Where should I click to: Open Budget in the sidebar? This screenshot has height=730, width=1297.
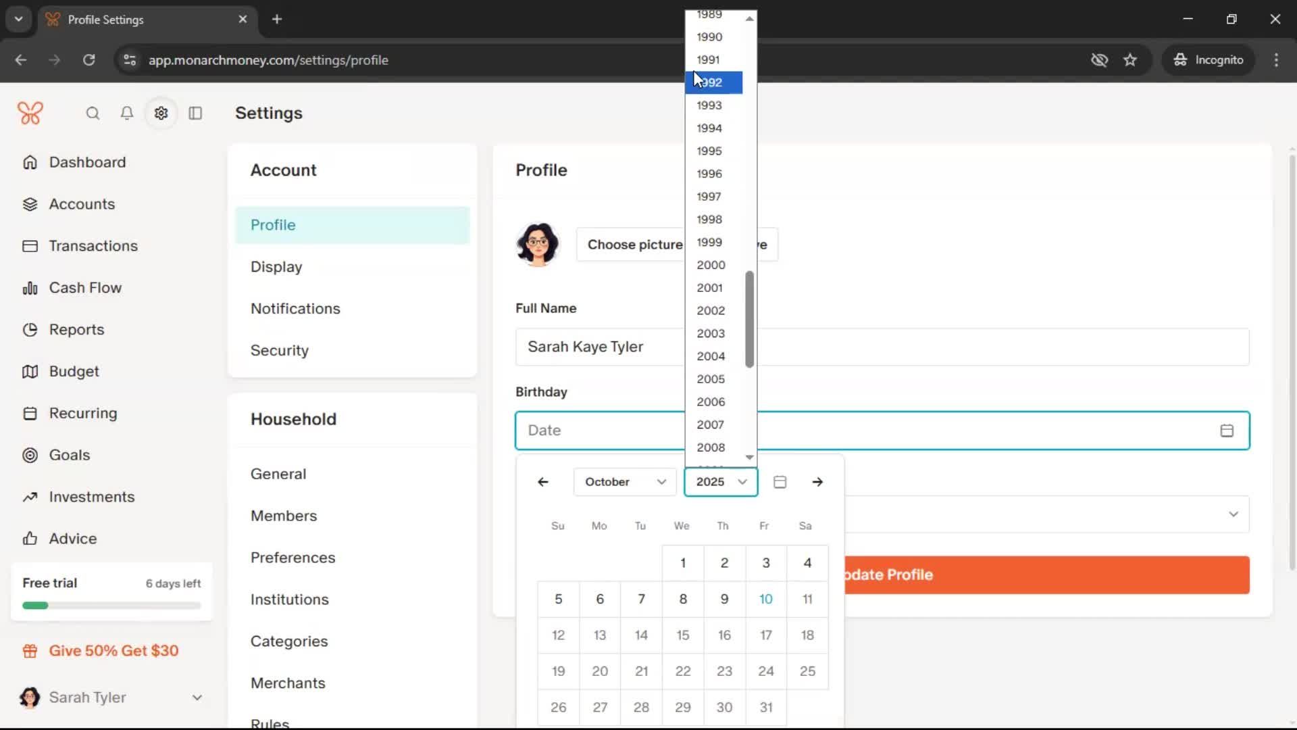(74, 371)
